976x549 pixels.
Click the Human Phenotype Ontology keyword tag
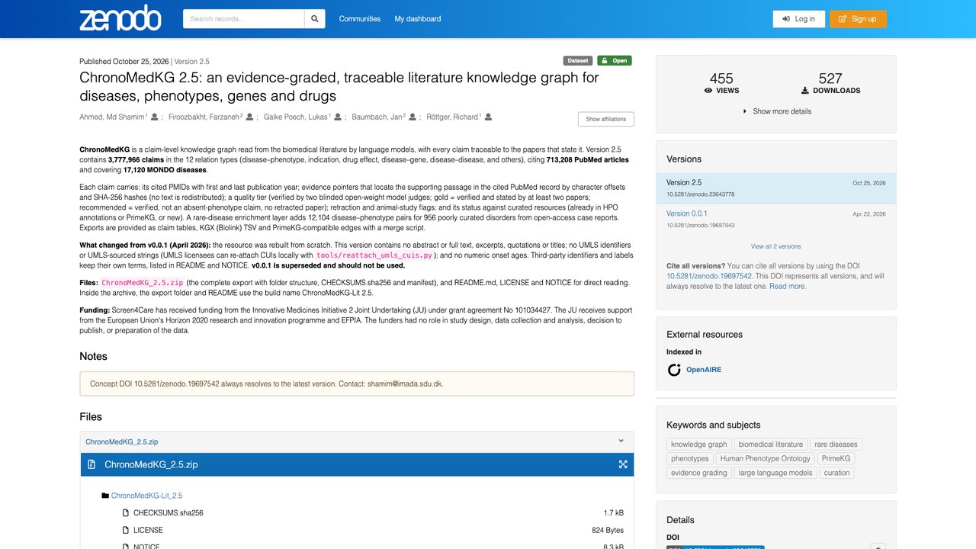766,459
